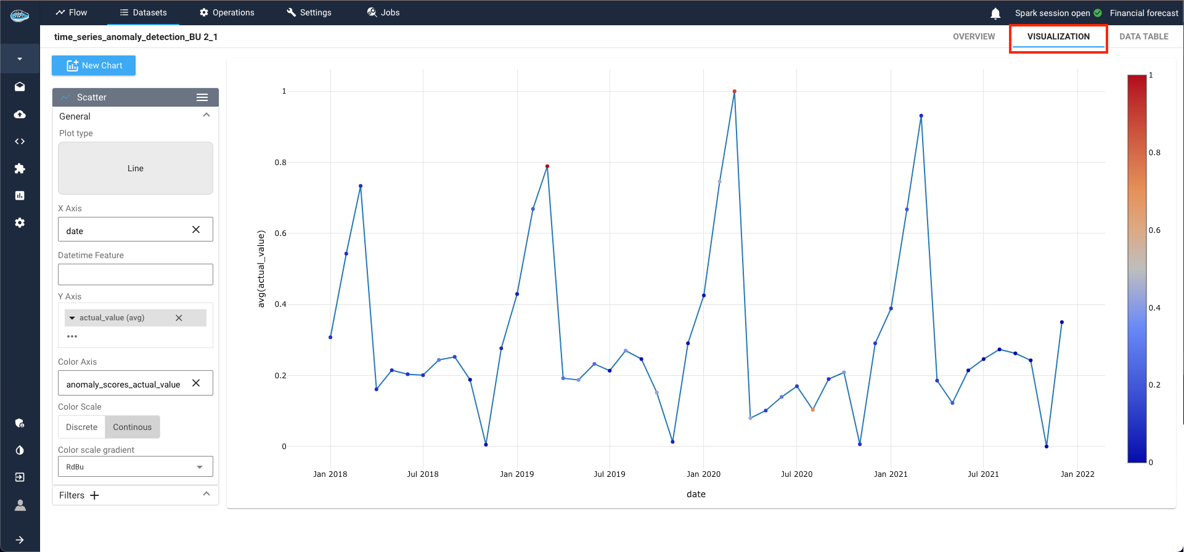Select Continous color scale
Image resolution: width=1184 pixels, height=552 pixels.
(x=132, y=427)
